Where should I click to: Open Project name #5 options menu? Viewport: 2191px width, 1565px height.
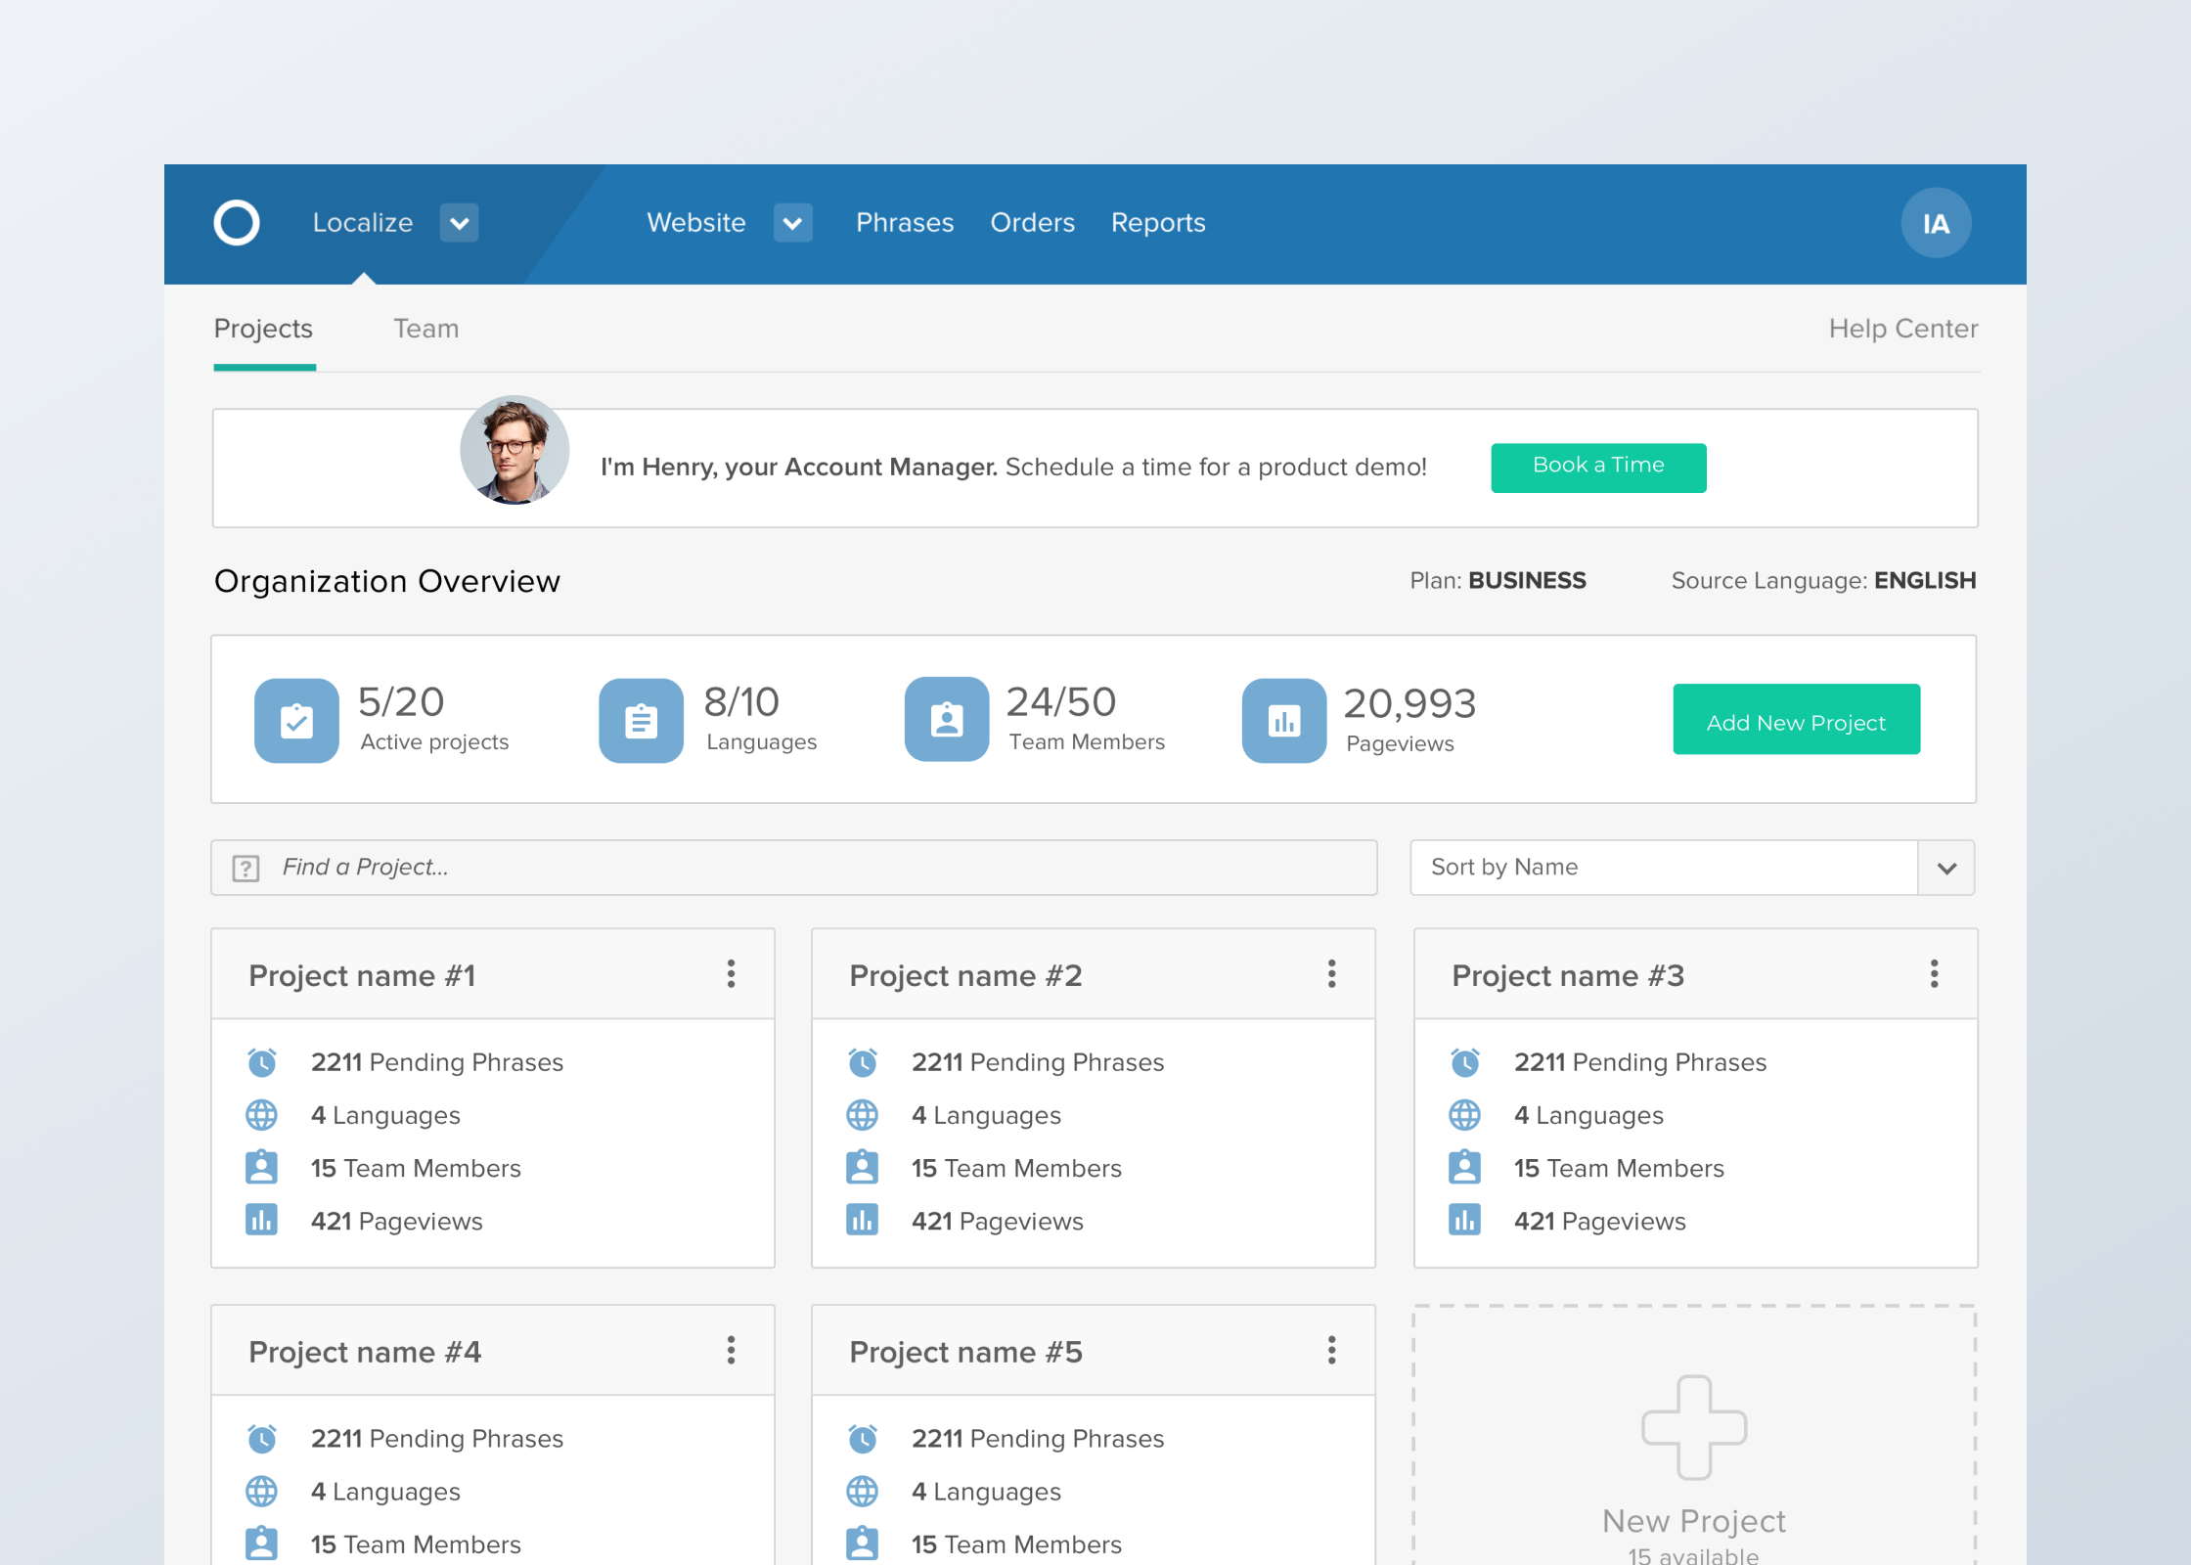click(x=1331, y=1351)
